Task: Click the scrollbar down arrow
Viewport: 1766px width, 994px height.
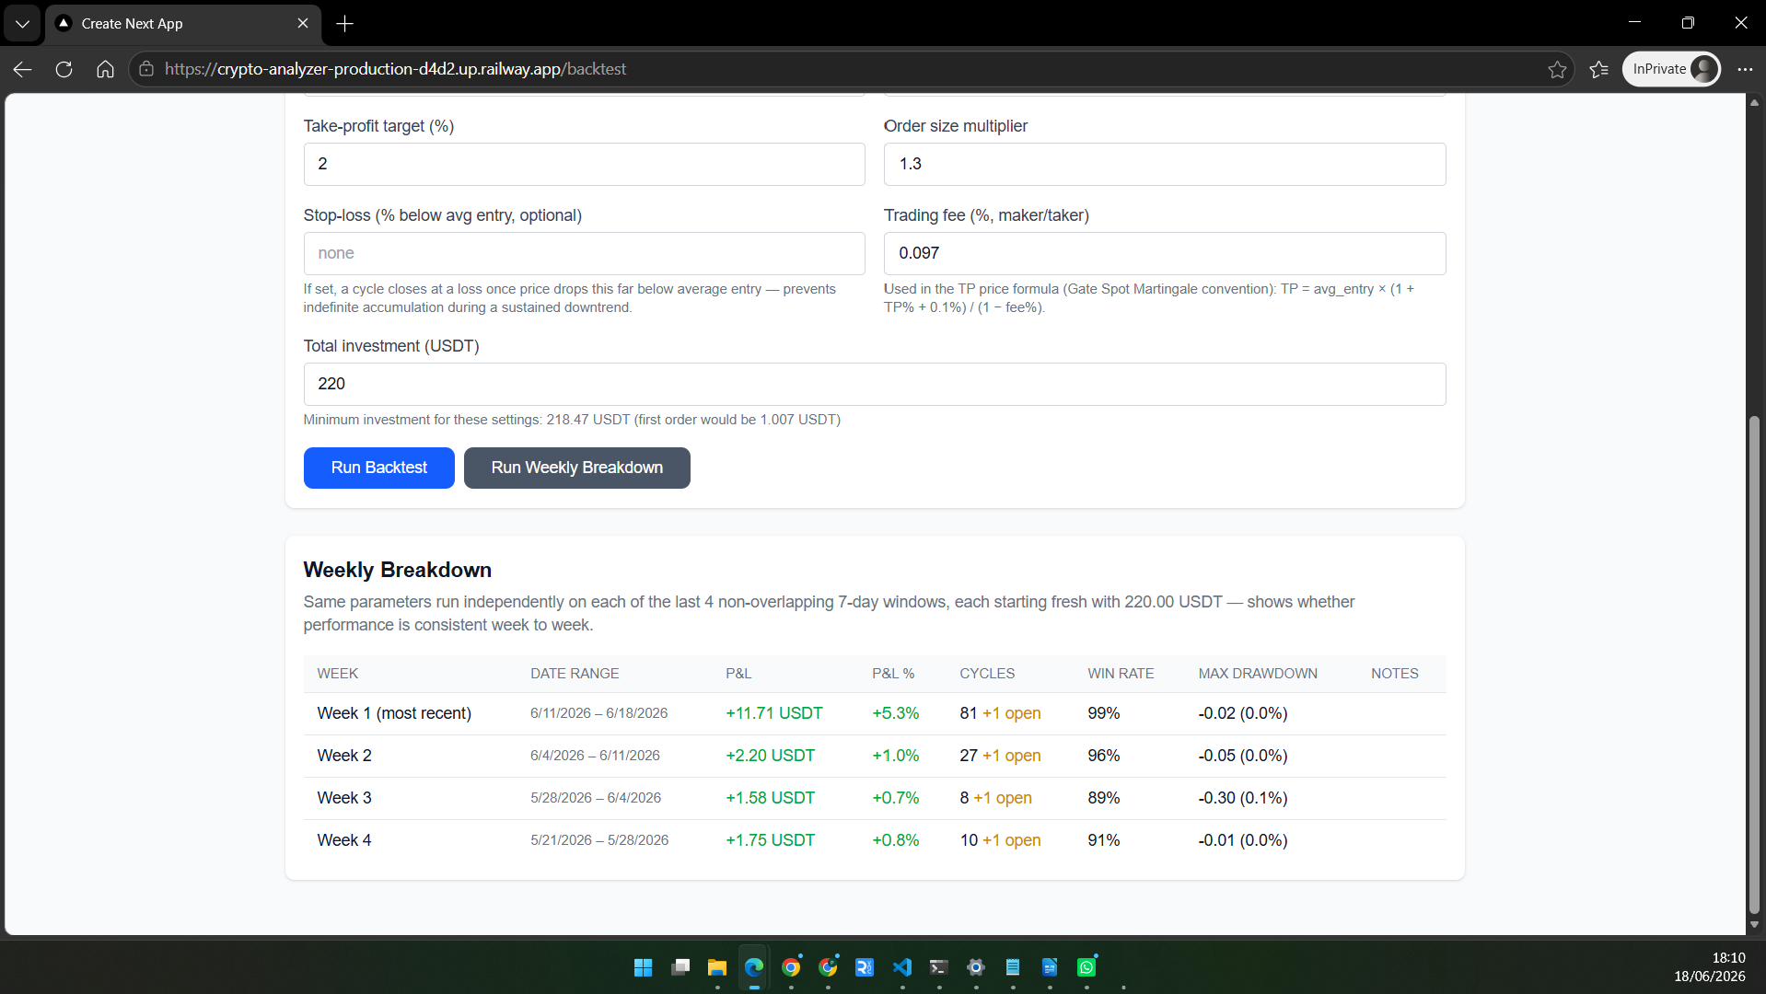Action: click(x=1754, y=925)
